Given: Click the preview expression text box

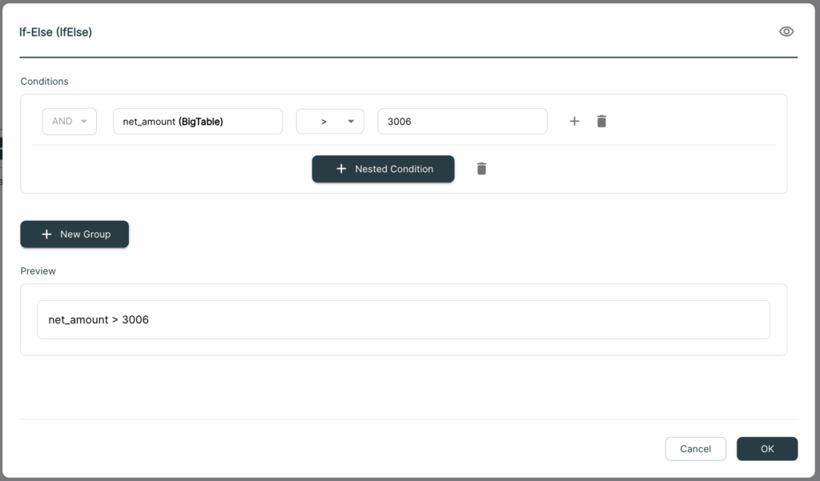Looking at the screenshot, I should (404, 319).
